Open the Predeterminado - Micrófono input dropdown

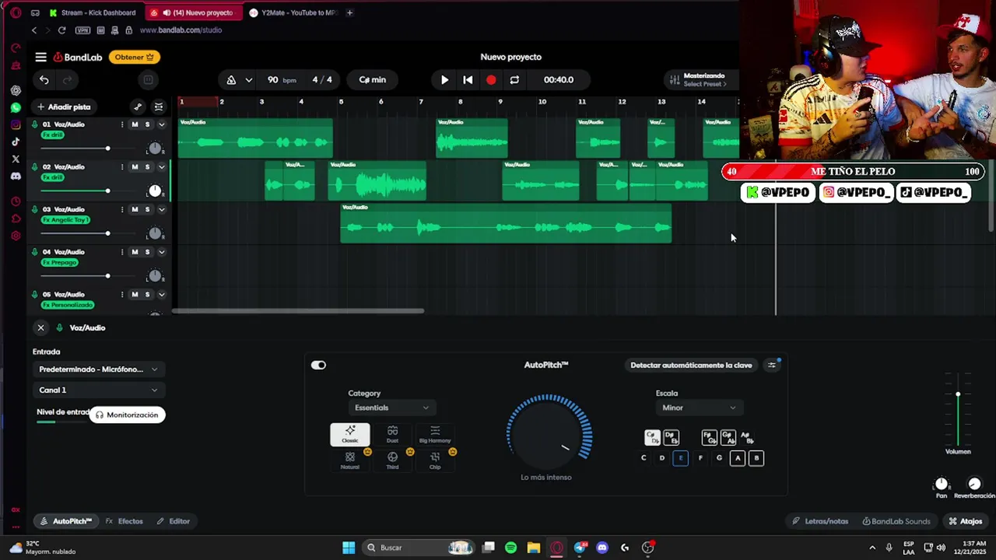coord(98,369)
